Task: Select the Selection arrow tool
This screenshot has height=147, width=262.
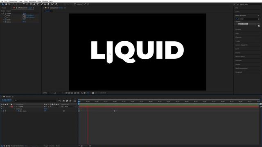Action: point(3,4)
